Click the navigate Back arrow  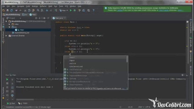[x=47, y=11]
